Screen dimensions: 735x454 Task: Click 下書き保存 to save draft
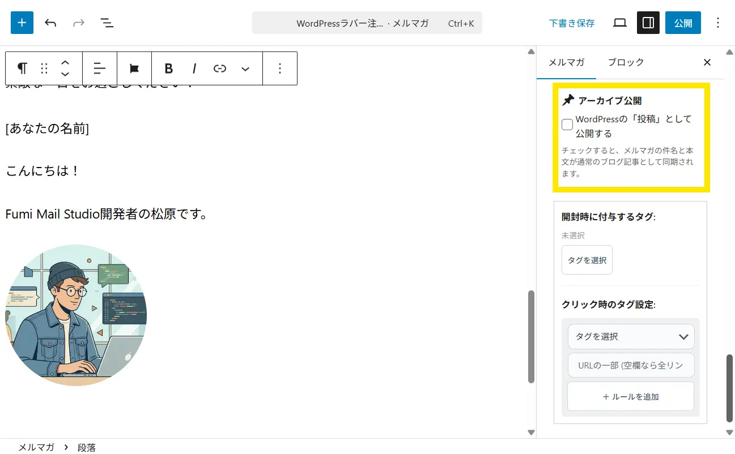click(572, 23)
